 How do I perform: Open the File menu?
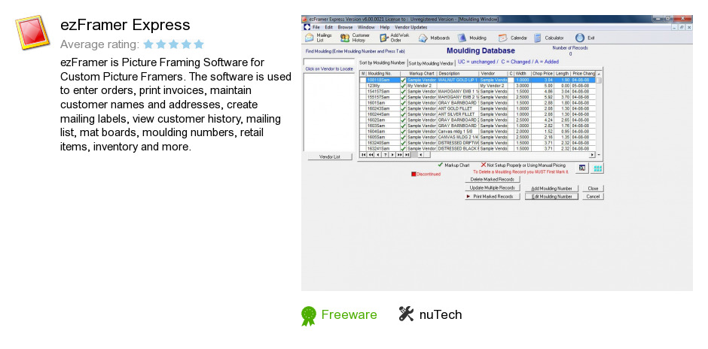point(316,27)
